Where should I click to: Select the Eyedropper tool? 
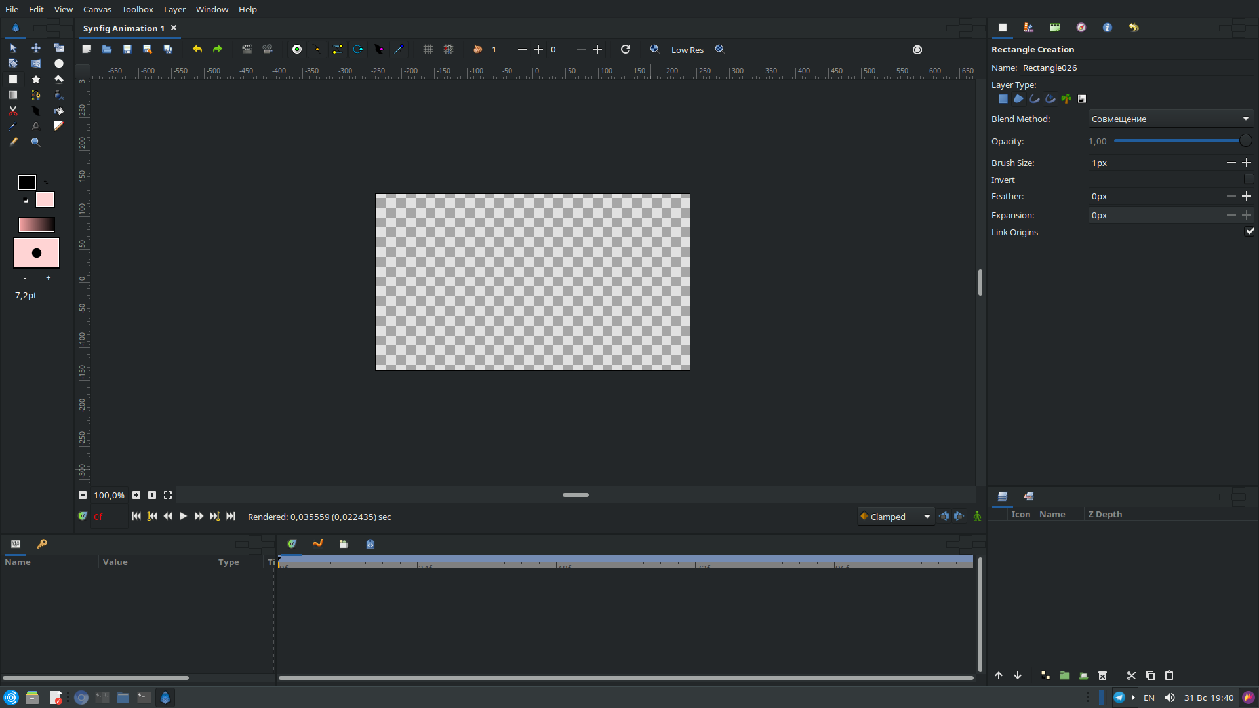pyautogui.click(x=13, y=126)
